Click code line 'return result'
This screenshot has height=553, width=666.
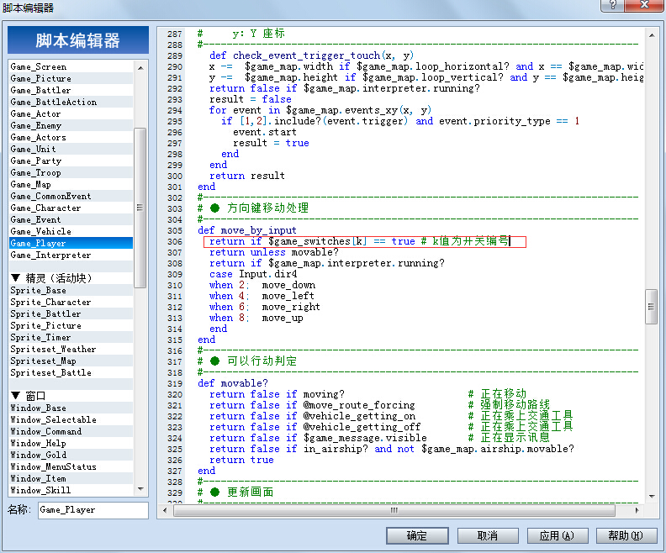pyautogui.click(x=247, y=176)
